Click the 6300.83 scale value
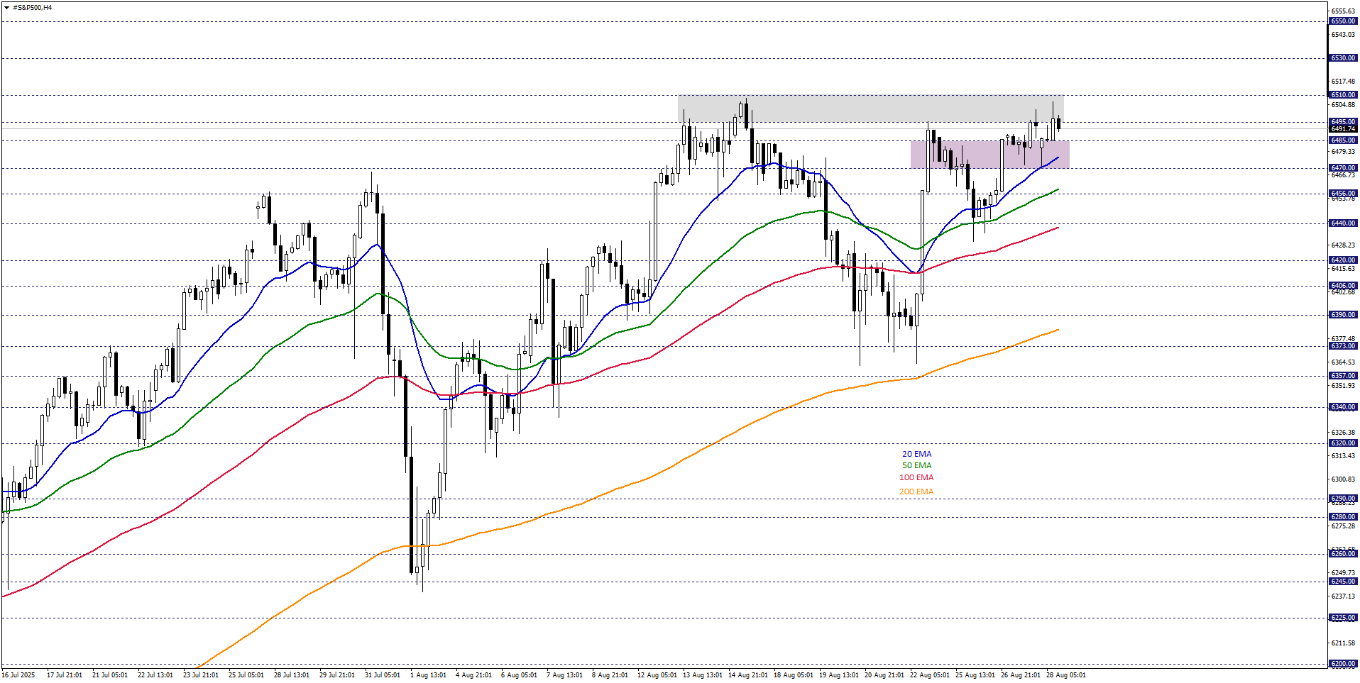This screenshot has width=1360, height=683. pyautogui.click(x=1342, y=479)
